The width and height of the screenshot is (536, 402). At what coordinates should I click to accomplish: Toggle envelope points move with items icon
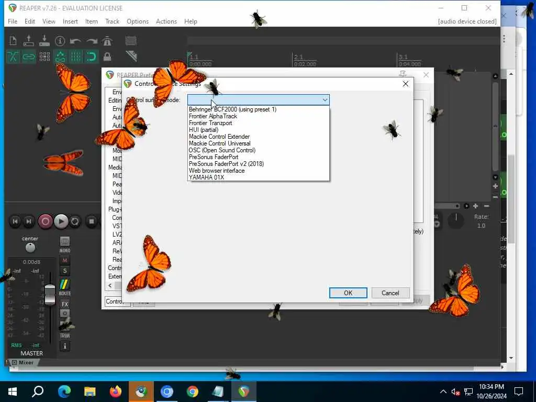[60, 57]
